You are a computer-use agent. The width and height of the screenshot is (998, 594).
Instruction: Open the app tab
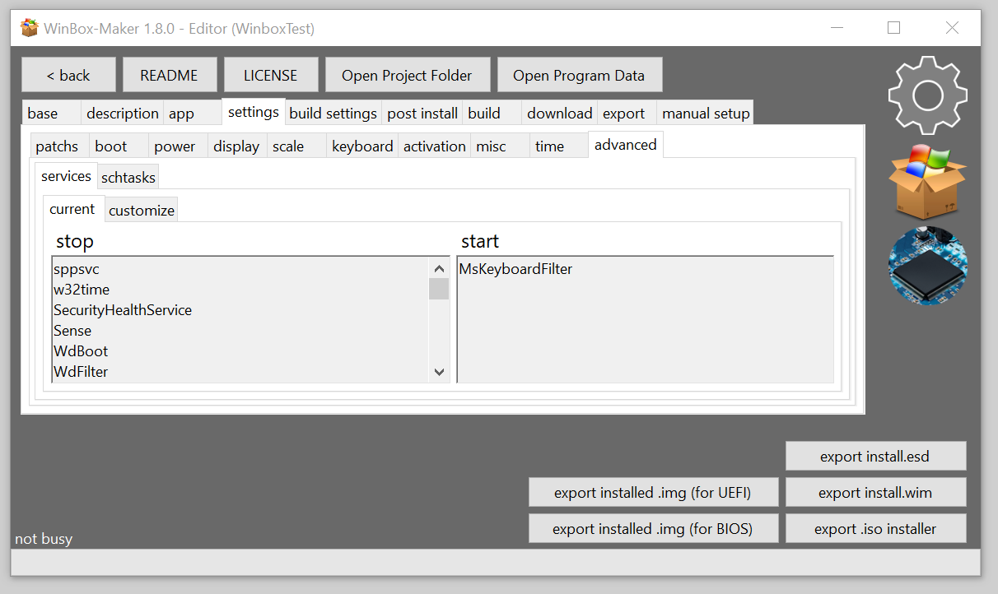pos(192,113)
